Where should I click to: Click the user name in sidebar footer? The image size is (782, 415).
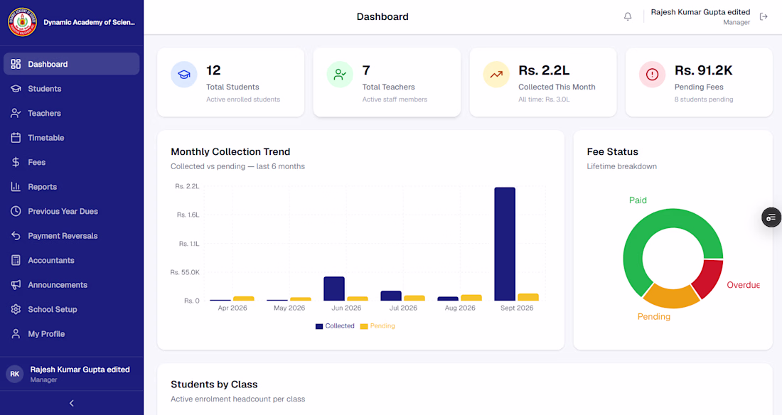(80, 370)
